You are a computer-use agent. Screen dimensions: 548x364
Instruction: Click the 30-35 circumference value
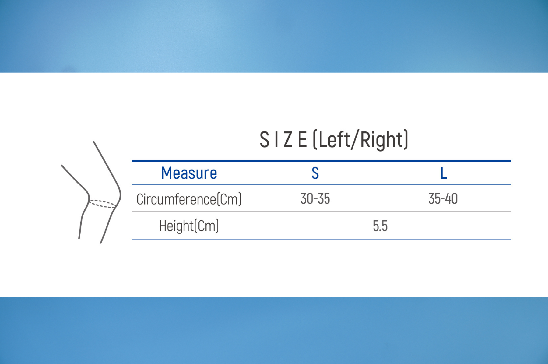pos(315,199)
